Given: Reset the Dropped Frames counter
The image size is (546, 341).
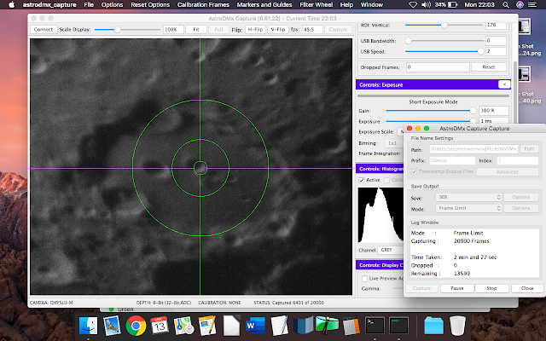Looking at the screenshot, I should pos(489,67).
